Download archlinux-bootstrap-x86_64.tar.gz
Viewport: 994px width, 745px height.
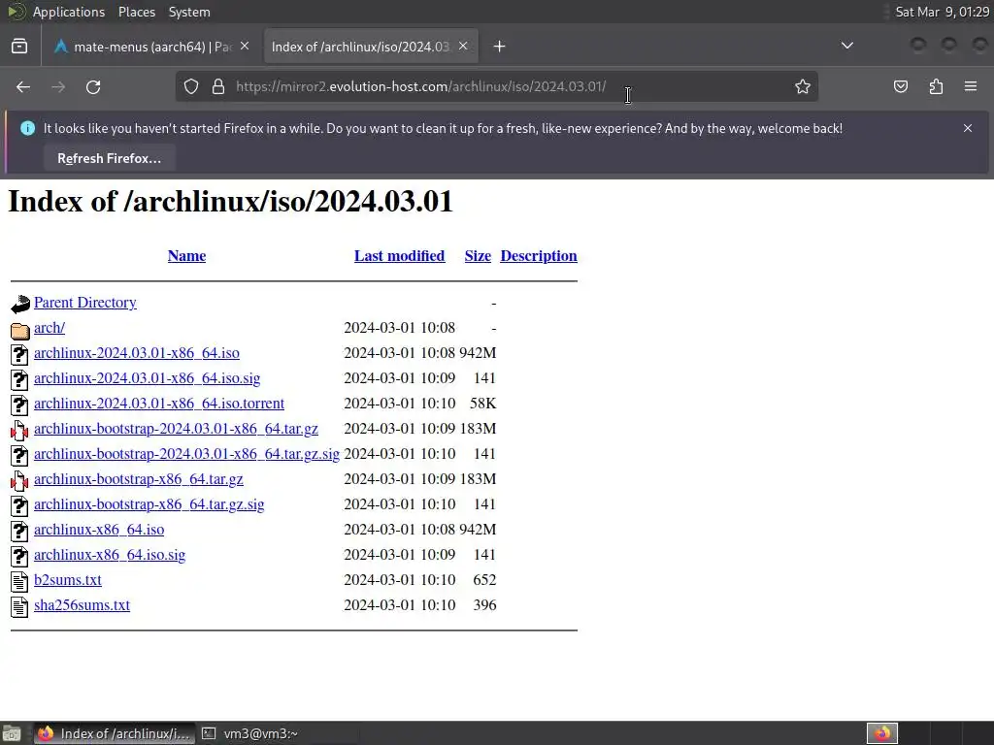pos(138,479)
